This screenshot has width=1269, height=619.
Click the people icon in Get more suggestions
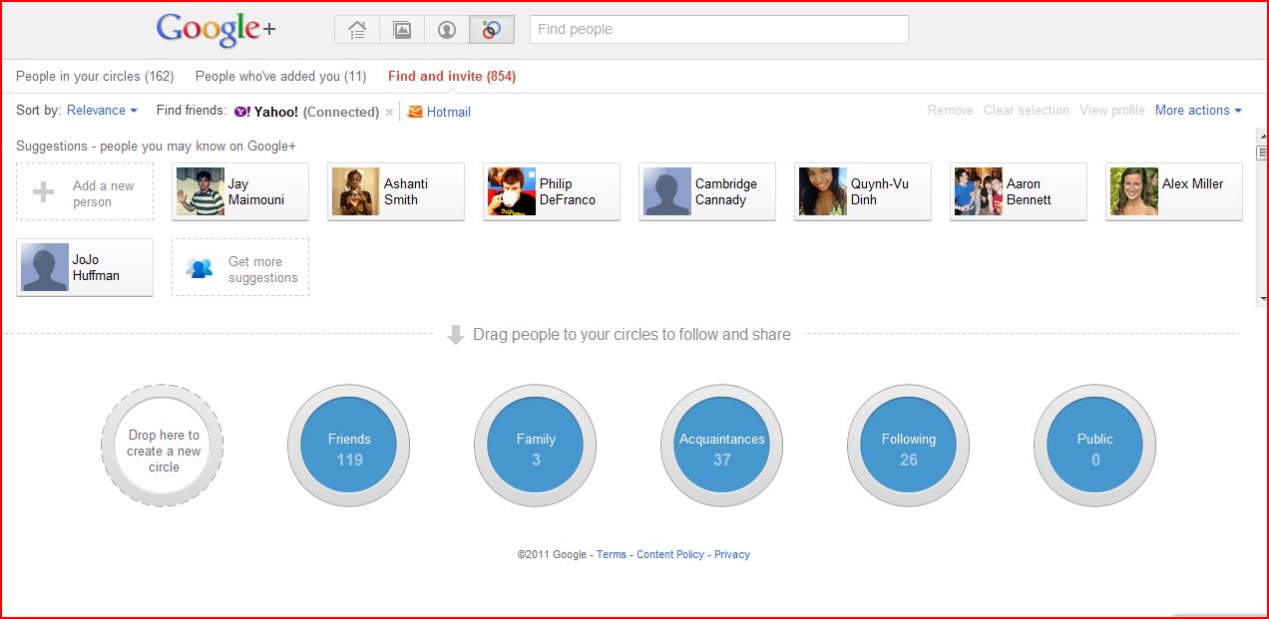pyautogui.click(x=200, y=268)
